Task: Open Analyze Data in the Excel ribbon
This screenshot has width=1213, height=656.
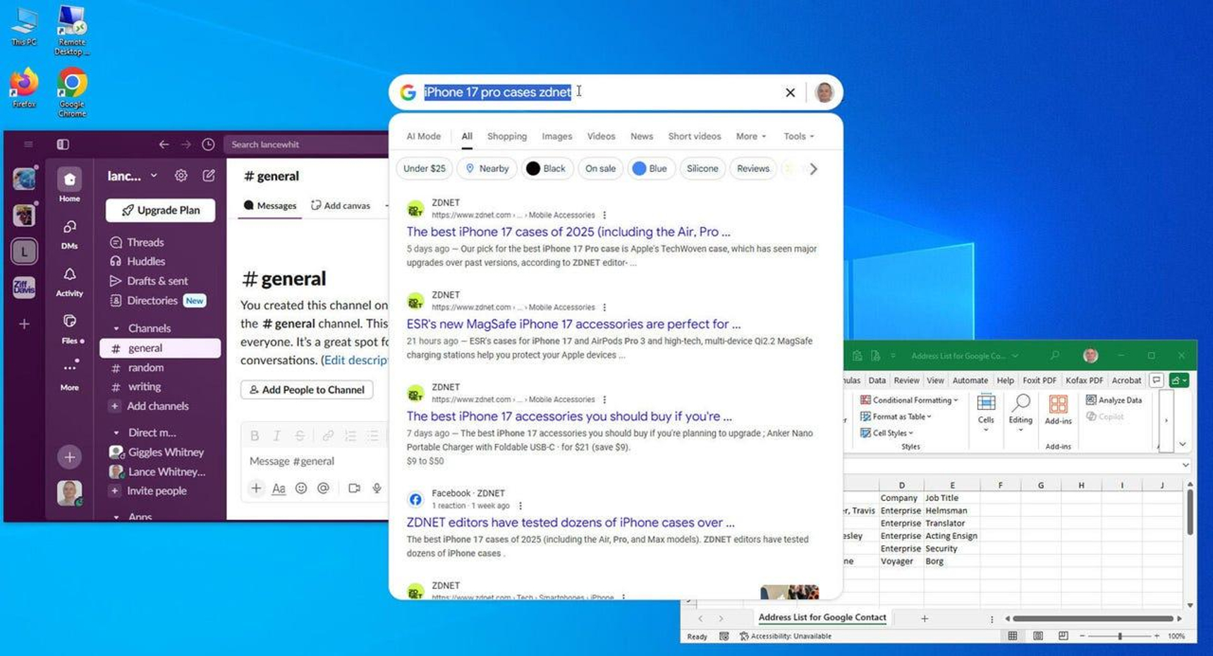Action: pyautogui.click(x=1116, y=399)
